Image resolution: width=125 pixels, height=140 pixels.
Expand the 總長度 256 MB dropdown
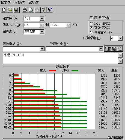click(x=42, y=32)
